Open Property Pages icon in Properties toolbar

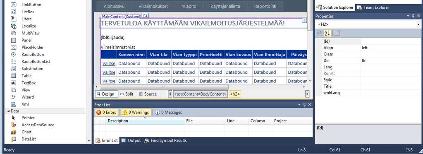tap(337, 33)
